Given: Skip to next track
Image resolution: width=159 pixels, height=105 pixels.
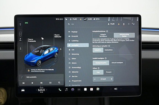Looking at the screenshot, I should (41, 83).
